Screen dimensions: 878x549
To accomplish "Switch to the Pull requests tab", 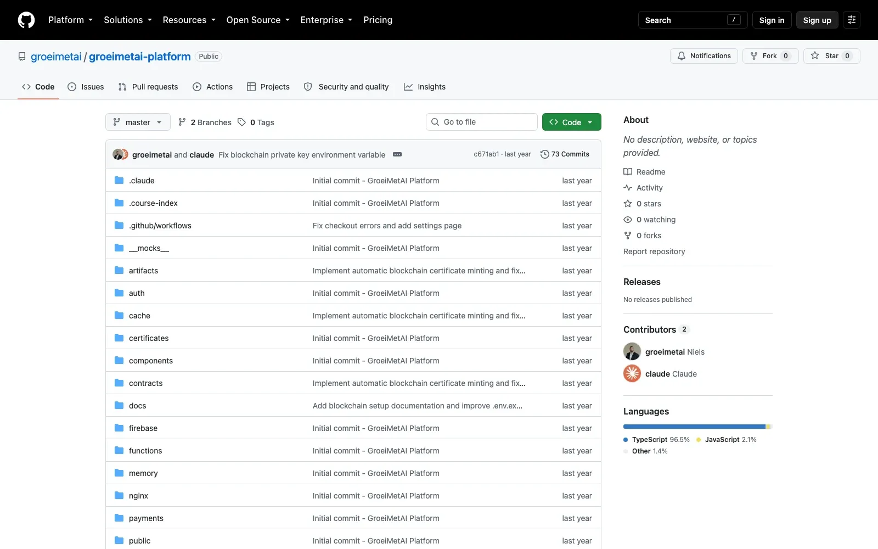I will [148, 87].
